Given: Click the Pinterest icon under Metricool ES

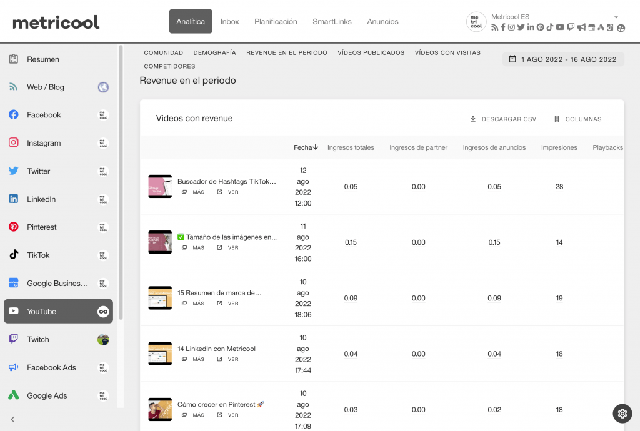Looking at the screenshot, I should pos(541,27).
